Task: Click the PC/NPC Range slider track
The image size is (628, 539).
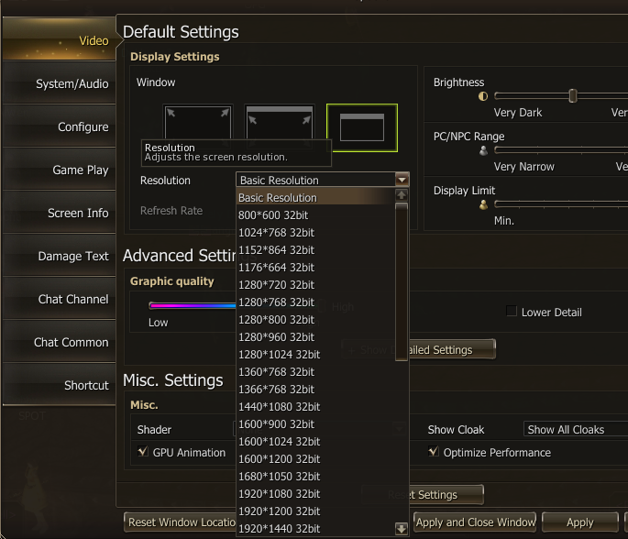Action: (561, 150)
